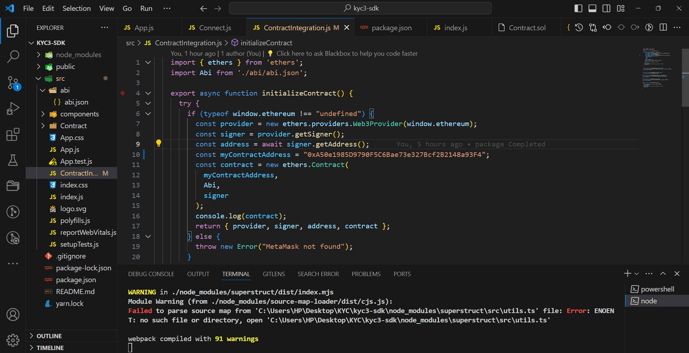Expand the node_modules folder

point(38,55)
